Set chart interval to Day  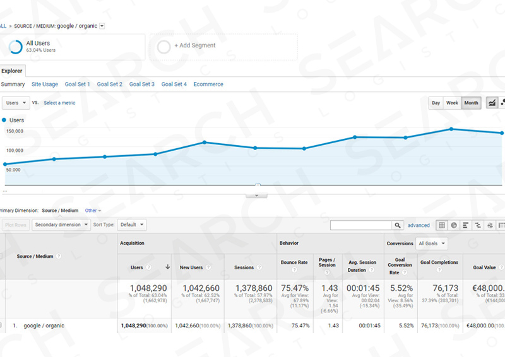(436, 103)
